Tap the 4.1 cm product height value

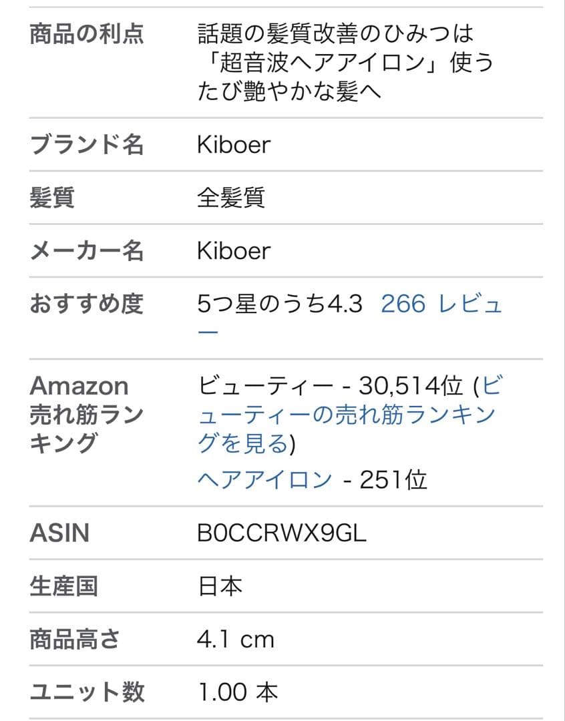pos(236,640)
